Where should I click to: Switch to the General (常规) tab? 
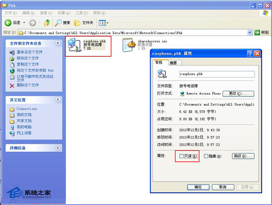(160, 63)
